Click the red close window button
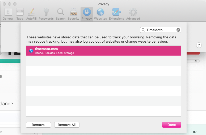The height and width of the screenshot is (135, 206). pos(4,4)
